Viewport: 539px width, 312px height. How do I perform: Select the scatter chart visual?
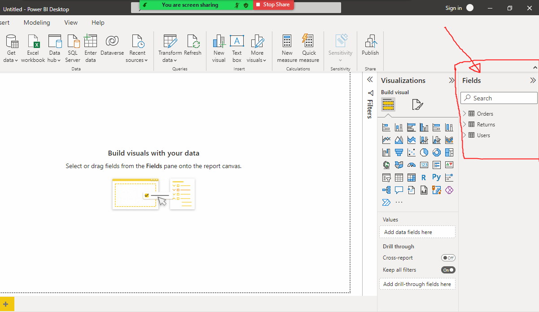pyautogui.click(x=411, y=153)
